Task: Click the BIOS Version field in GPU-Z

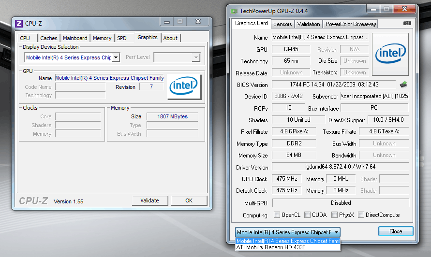Action: pyautogui.click(x=334, y=85)
